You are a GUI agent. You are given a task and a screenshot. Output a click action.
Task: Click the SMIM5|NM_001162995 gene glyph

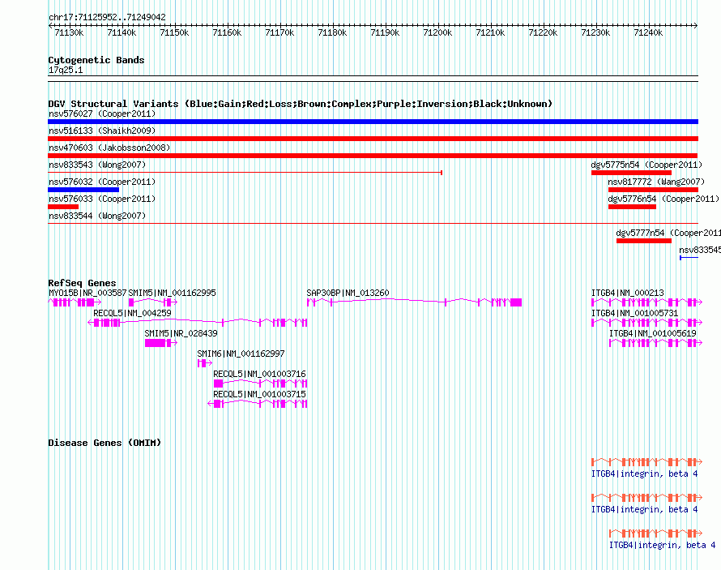coord(152,302)
